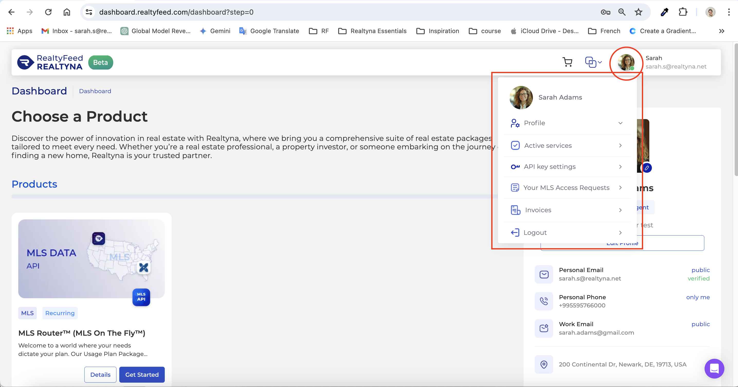Reload the page
This screenshot has height=387, width=738.
[48, 12]
